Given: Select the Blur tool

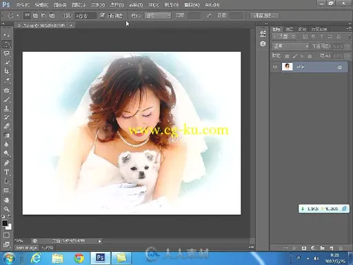Looking at the screenshot, I should click(6, 144).
